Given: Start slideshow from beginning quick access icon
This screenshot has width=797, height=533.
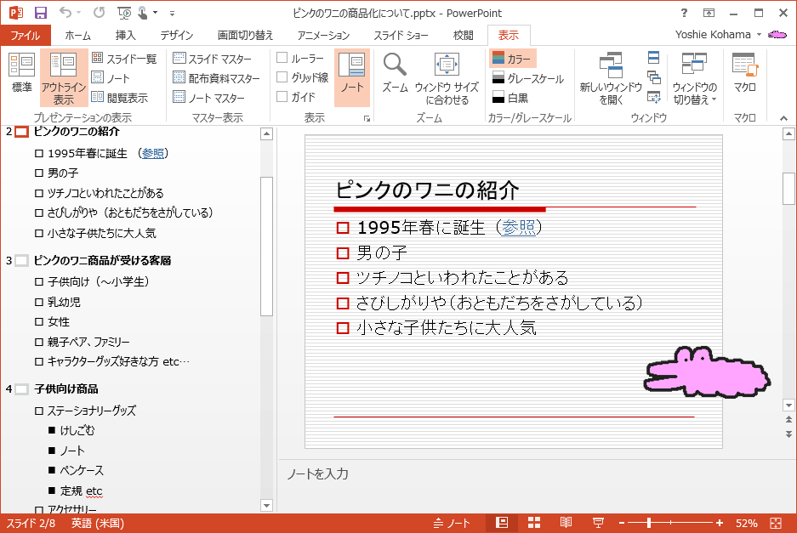Looking at the screenshot, I should tap(124, 13).
